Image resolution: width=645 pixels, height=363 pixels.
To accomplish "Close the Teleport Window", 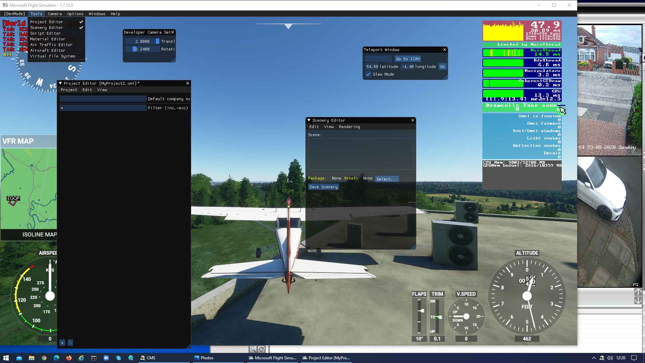I will point(444,49).
